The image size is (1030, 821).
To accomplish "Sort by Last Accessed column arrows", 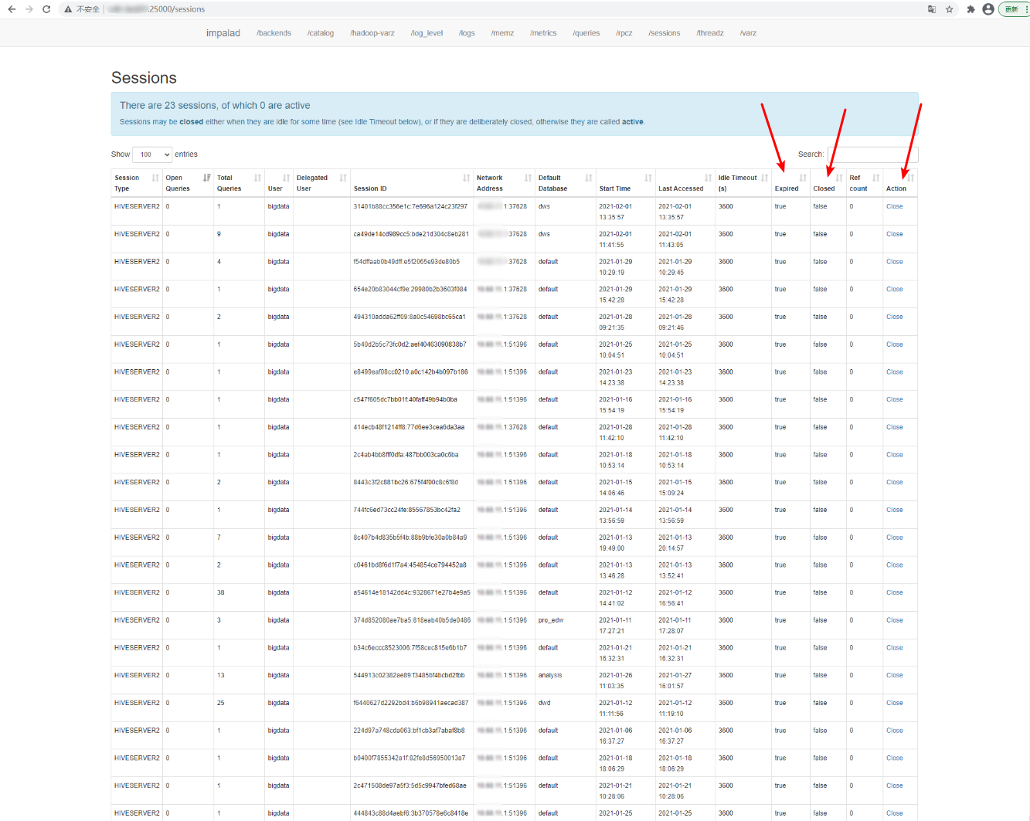I will (708, 178).
